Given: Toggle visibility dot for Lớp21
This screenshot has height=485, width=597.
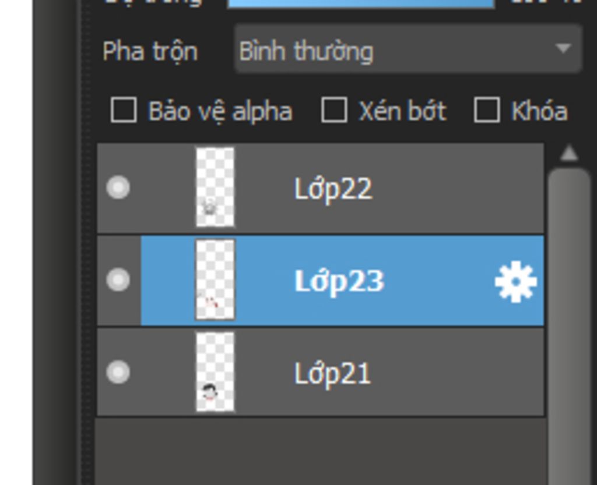Looking at the screenshot, I should tap(118, 372).
